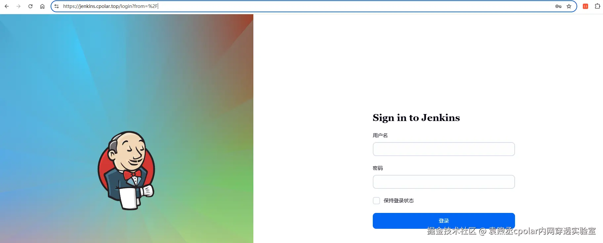
Task: Open the saved passwords key icon
Action: [558, 6]
